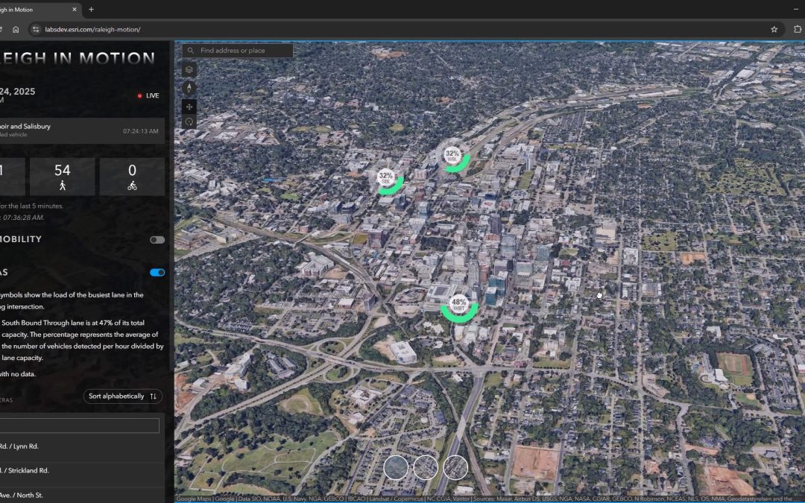This screenshot has height=503, width=805.
Task: Click the 48% WBT circular load gauge
Action: [458, 303]
